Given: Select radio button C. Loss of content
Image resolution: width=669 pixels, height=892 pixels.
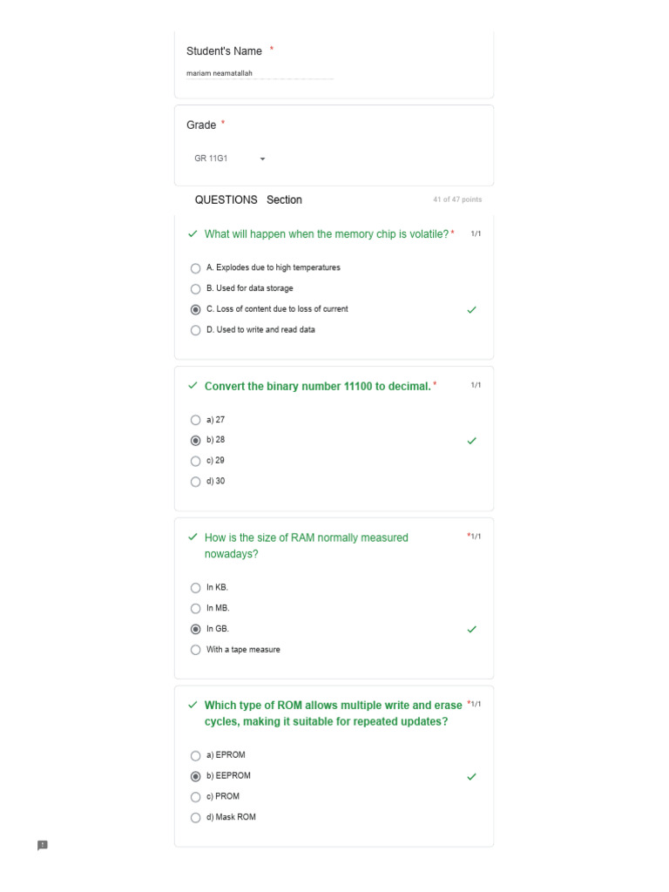Looking at the screenshot, I should point(195,310).
